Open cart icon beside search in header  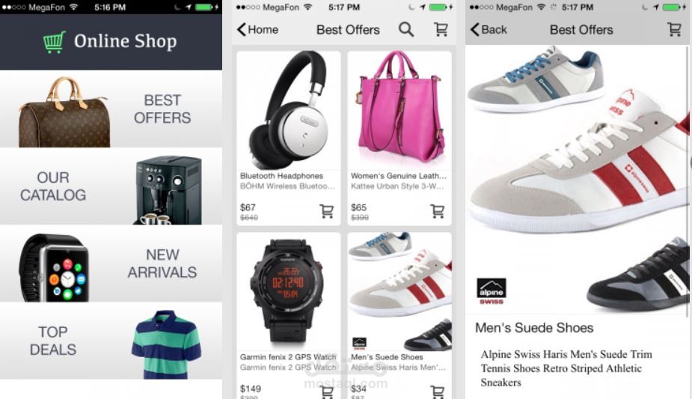(x=441, y=30)
